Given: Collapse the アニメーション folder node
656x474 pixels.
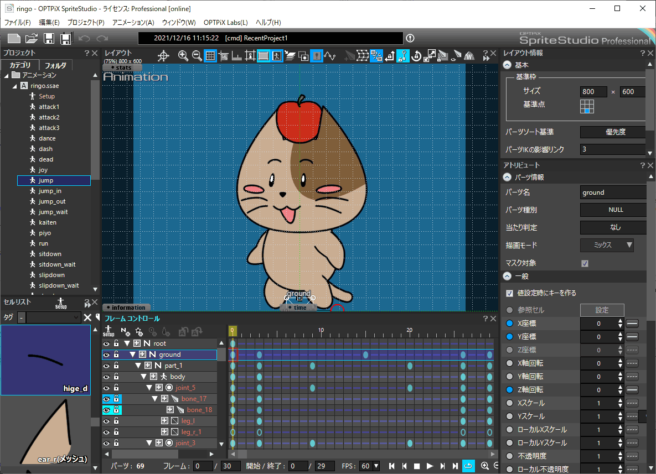Looking at the screenshot, I should click(6, 76).
